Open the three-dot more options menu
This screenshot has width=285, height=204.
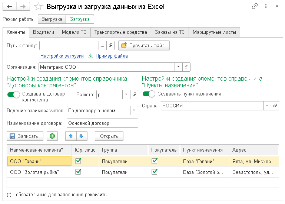pos(266,7)
